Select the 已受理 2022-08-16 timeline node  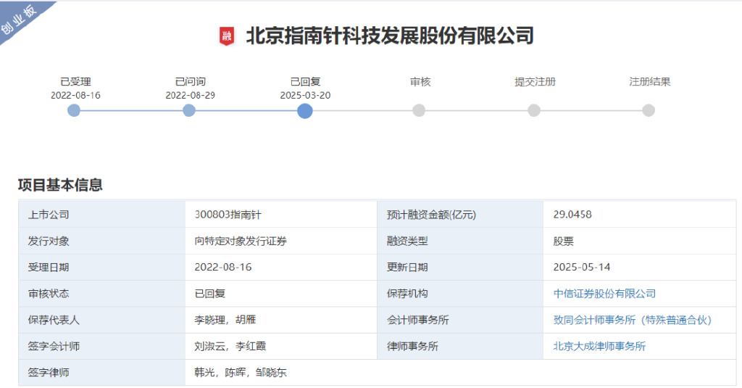pos(74,111)
